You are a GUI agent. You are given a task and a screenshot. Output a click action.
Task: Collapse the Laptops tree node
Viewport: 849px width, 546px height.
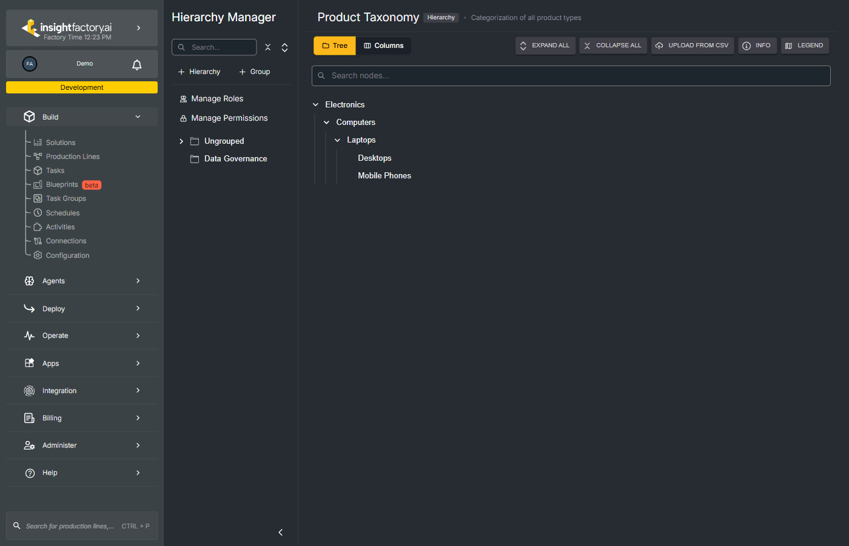click(x=337, y=140)
